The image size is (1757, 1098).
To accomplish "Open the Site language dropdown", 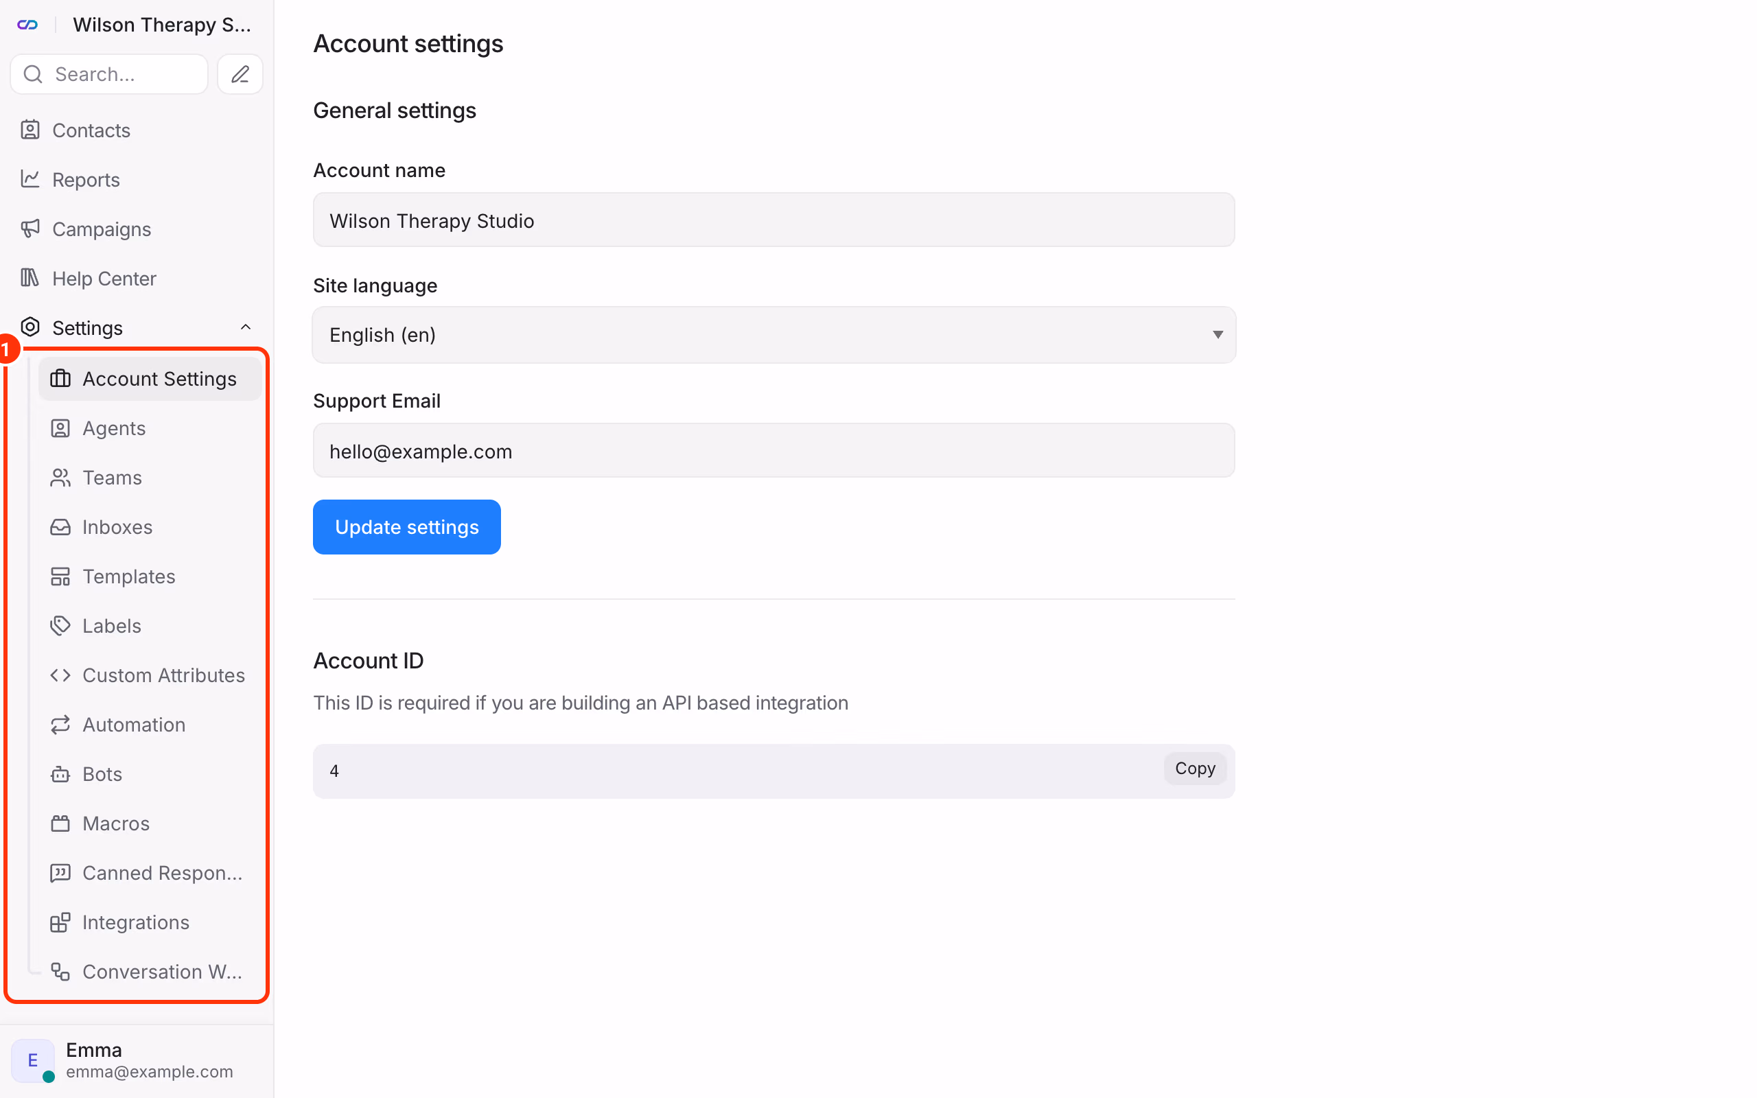I will [774, 335].
